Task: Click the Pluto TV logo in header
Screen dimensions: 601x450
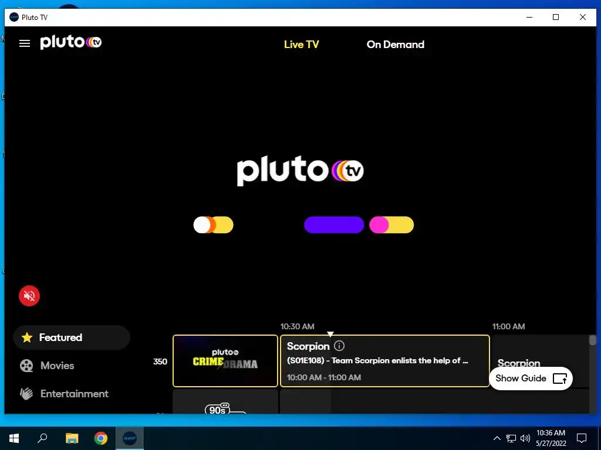Action: [x=71, y=42]
